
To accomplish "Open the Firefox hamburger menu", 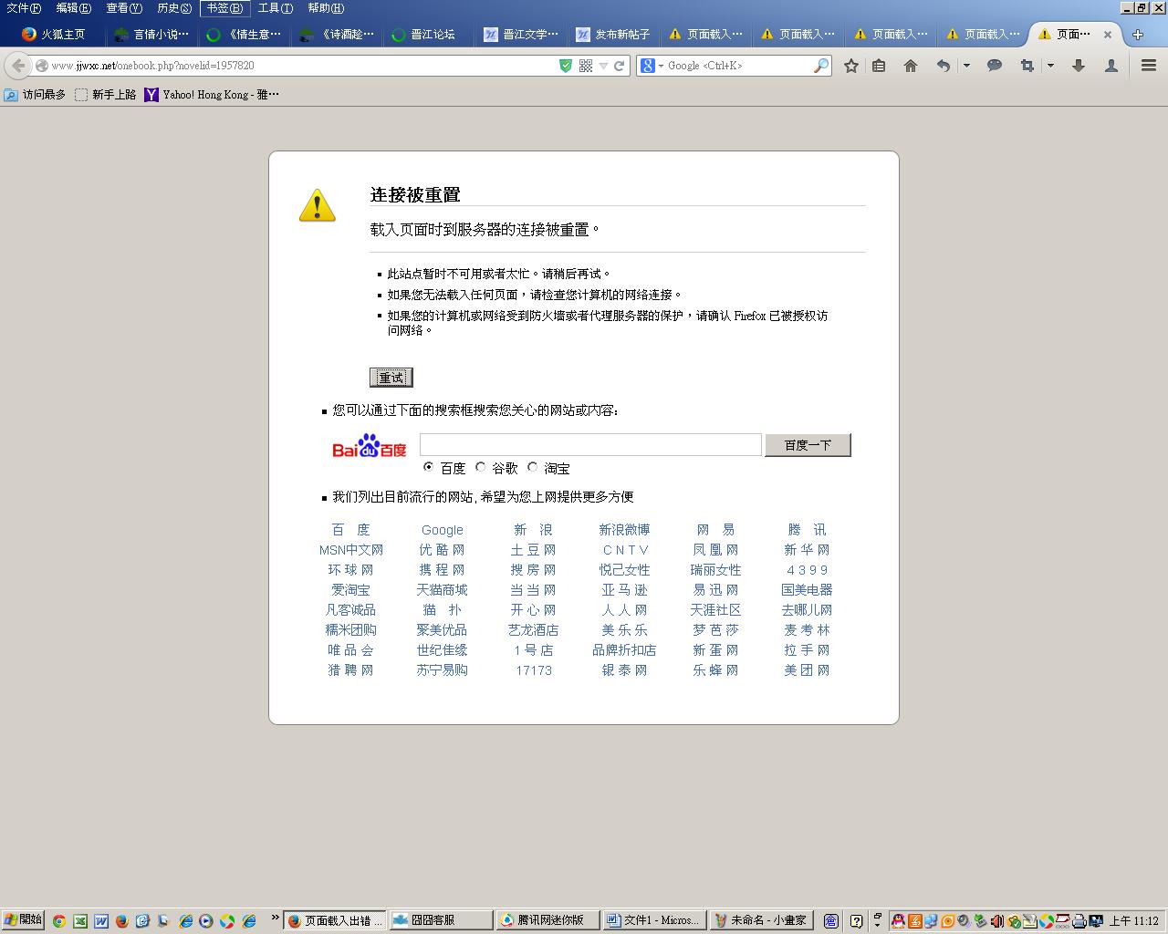I will [x=1149, y=66].
